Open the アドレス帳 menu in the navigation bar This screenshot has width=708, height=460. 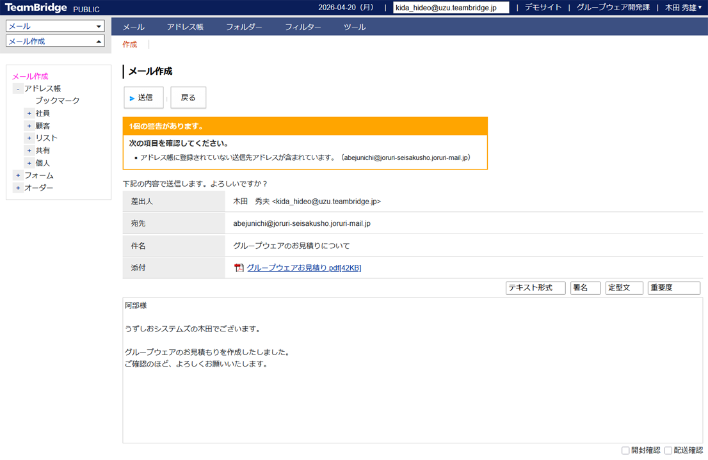(x=185, y=27)
